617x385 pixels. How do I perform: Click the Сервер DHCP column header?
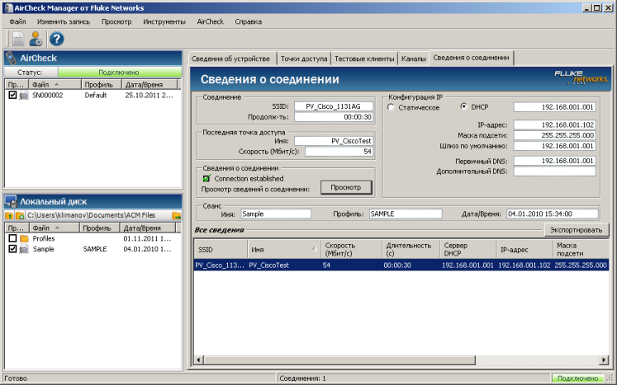coord(467,250)
